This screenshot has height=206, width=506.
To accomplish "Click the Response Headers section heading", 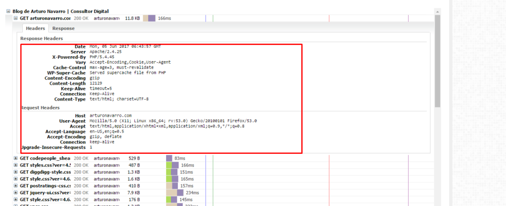I will [42, 38].
